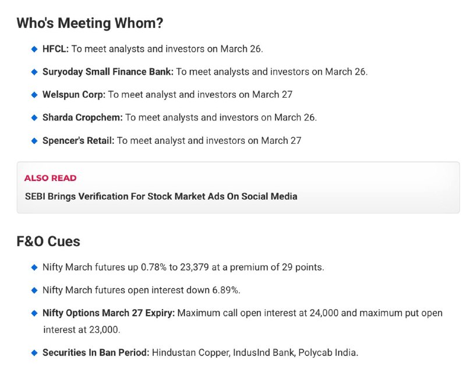466x369 pixels.
Task: Click the Spencer's Retail bold label
Action: point(79,140)
